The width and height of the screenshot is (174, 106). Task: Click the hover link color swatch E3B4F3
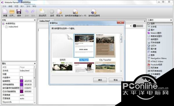[21, 88]
